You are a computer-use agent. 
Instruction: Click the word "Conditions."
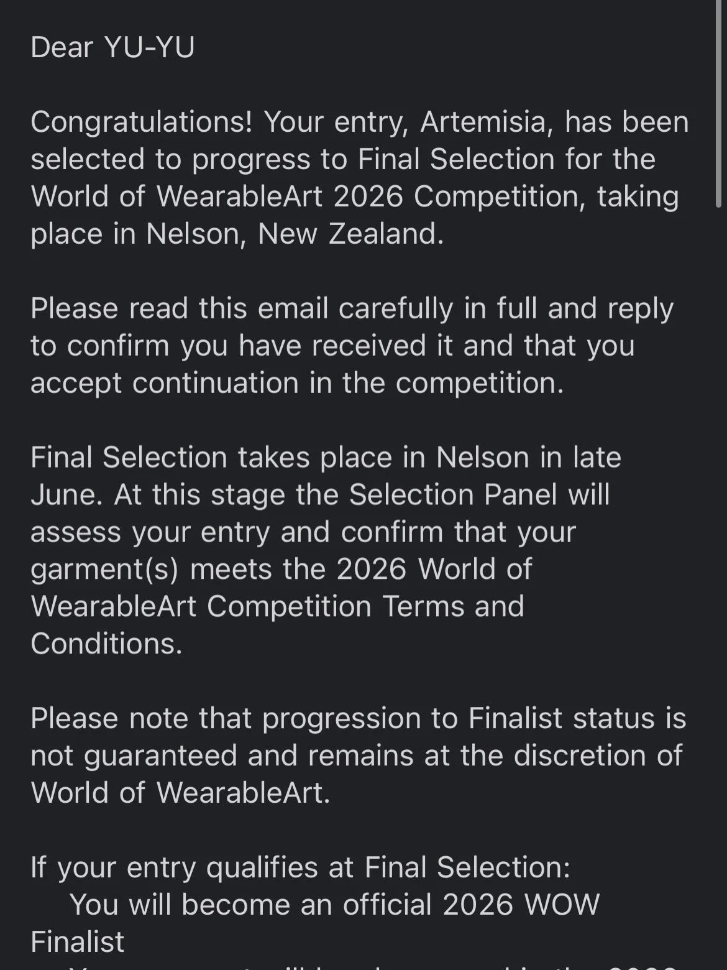pos(106,644)
